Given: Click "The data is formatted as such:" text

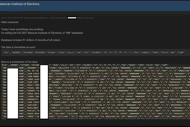Looking at the screenshot, I should (18, 47).
